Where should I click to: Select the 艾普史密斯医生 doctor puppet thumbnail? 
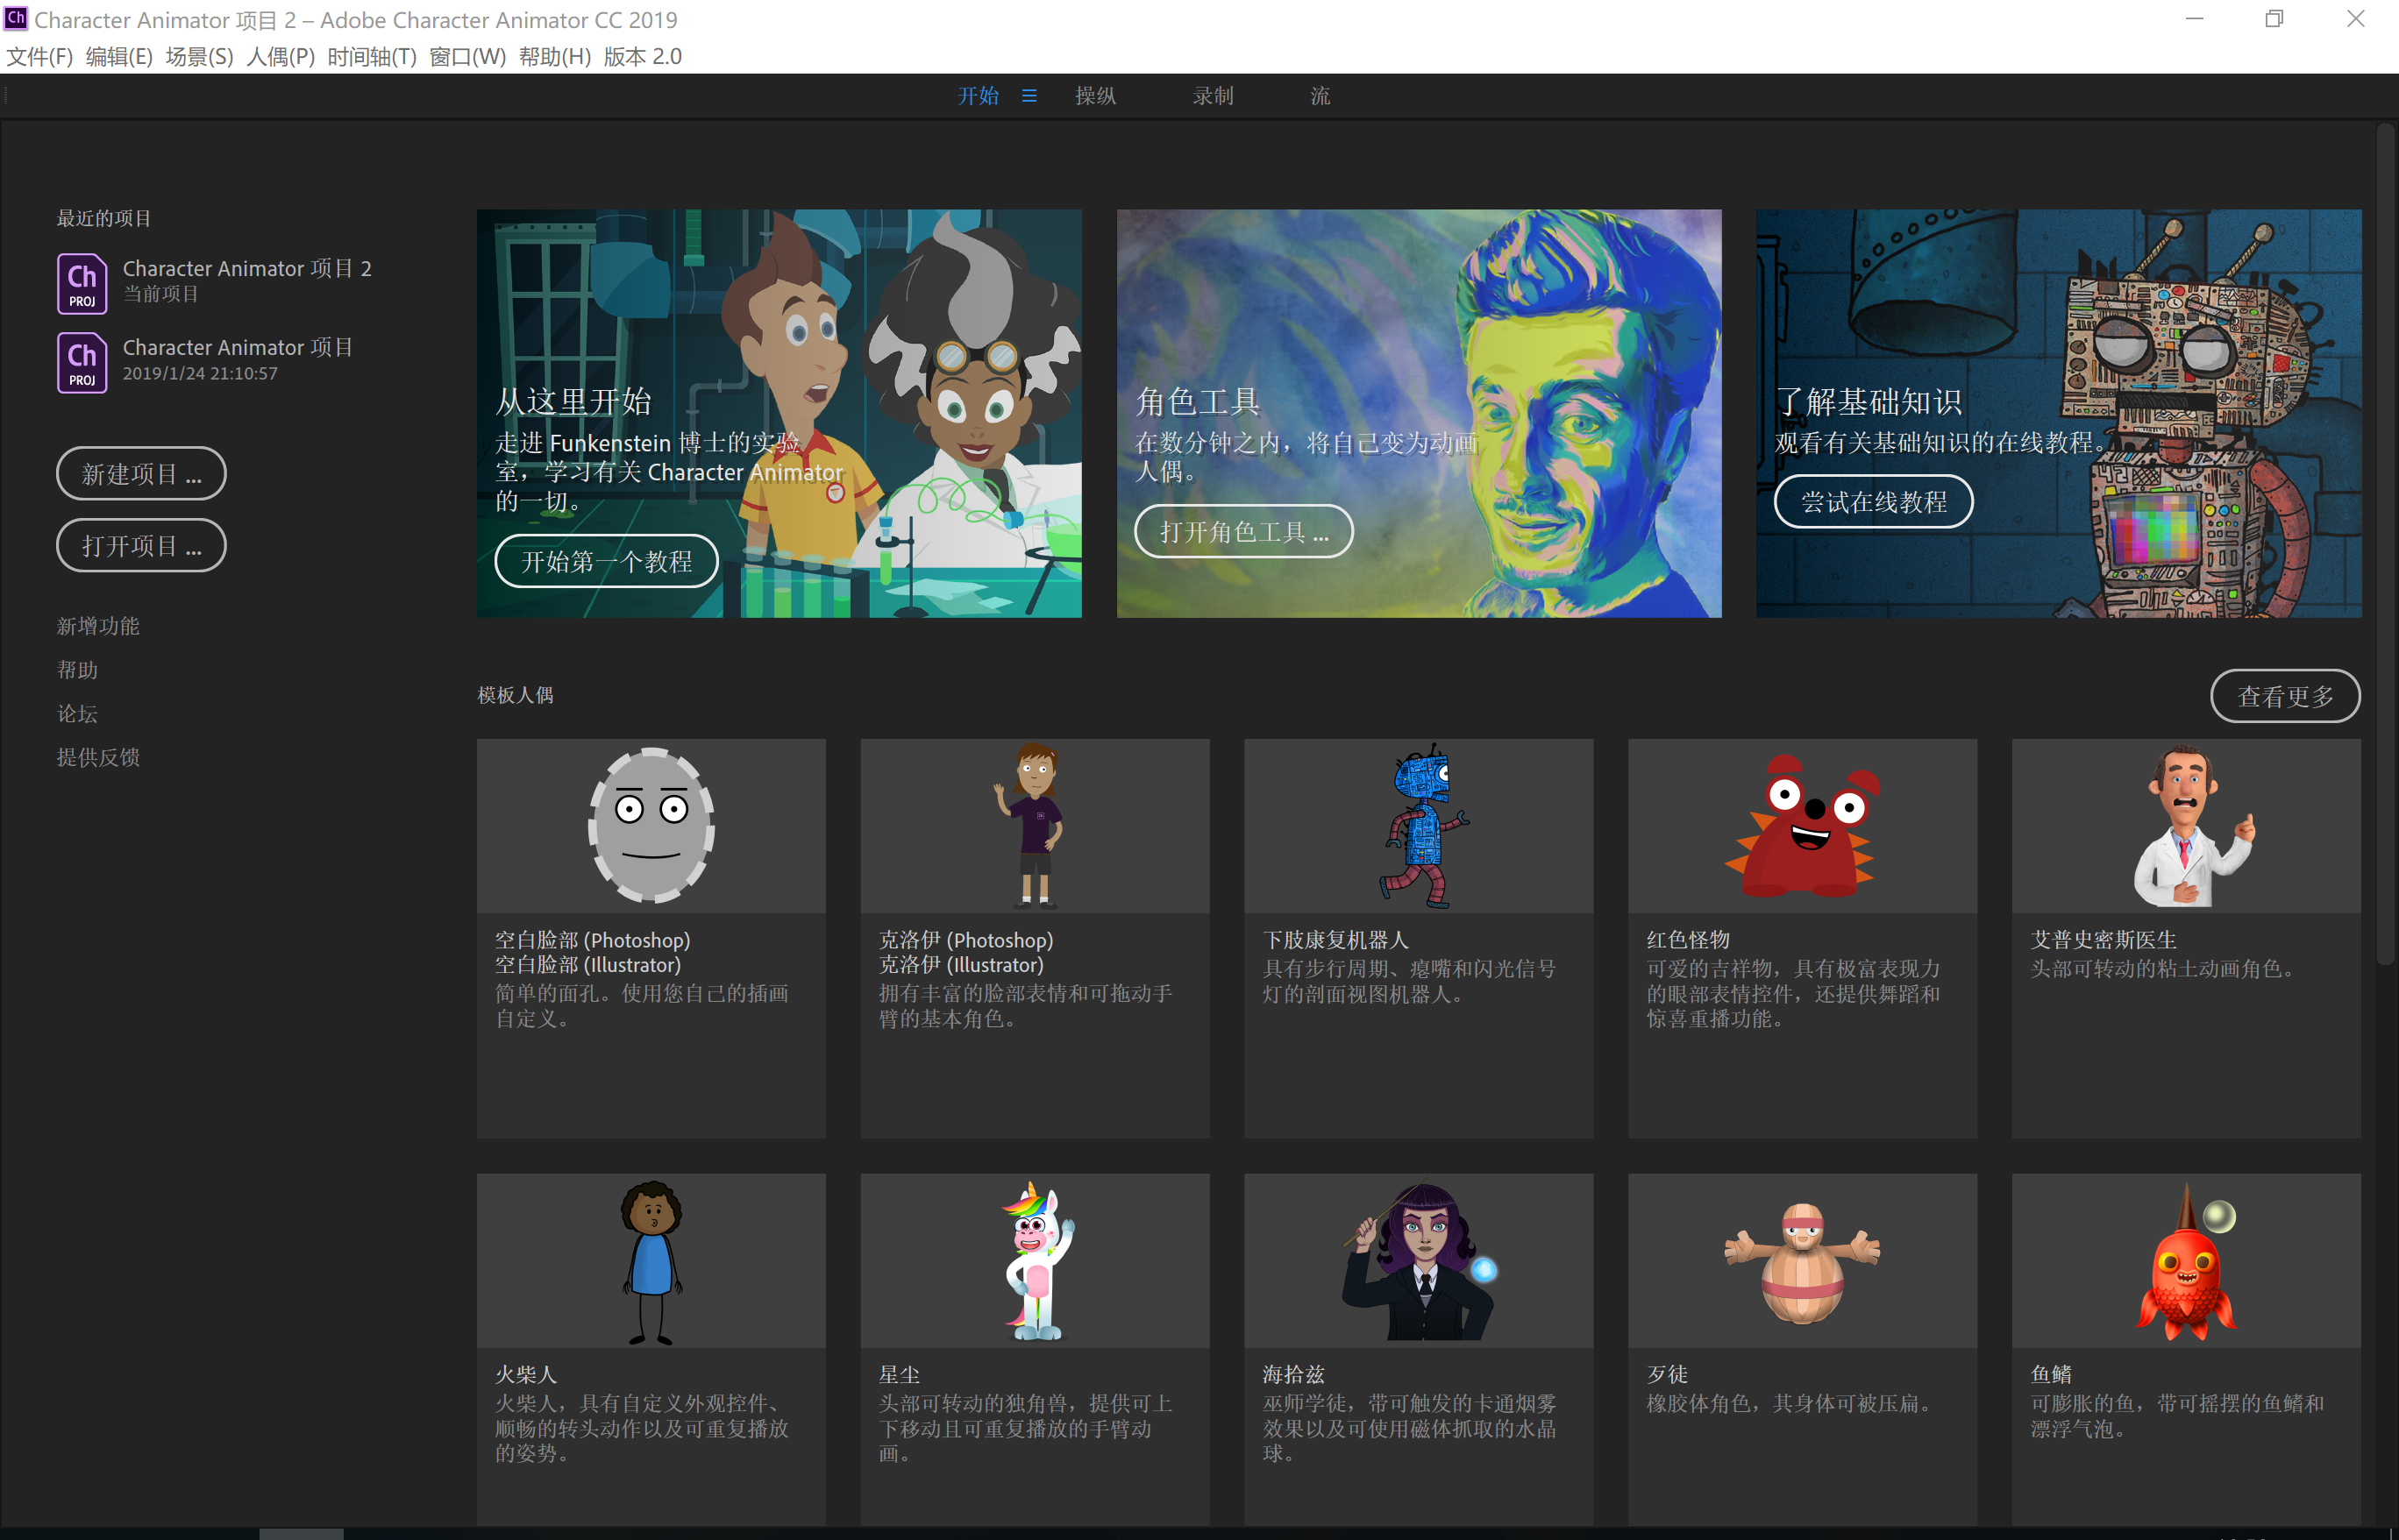[2187, 826]
